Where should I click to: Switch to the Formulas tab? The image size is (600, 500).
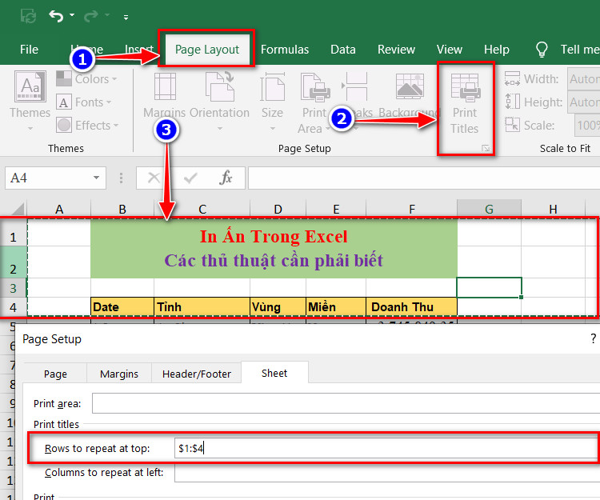285,50
